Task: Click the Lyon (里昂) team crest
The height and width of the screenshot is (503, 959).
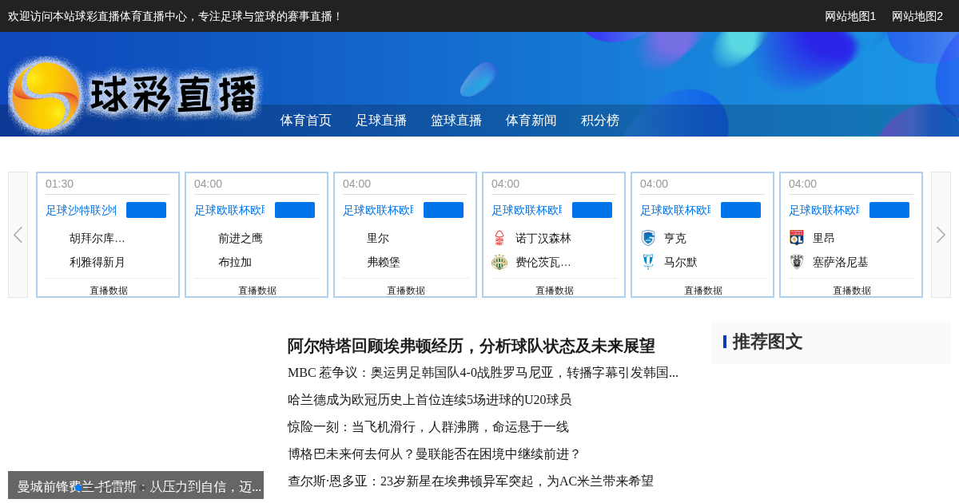Action: (x=797, y=238)
